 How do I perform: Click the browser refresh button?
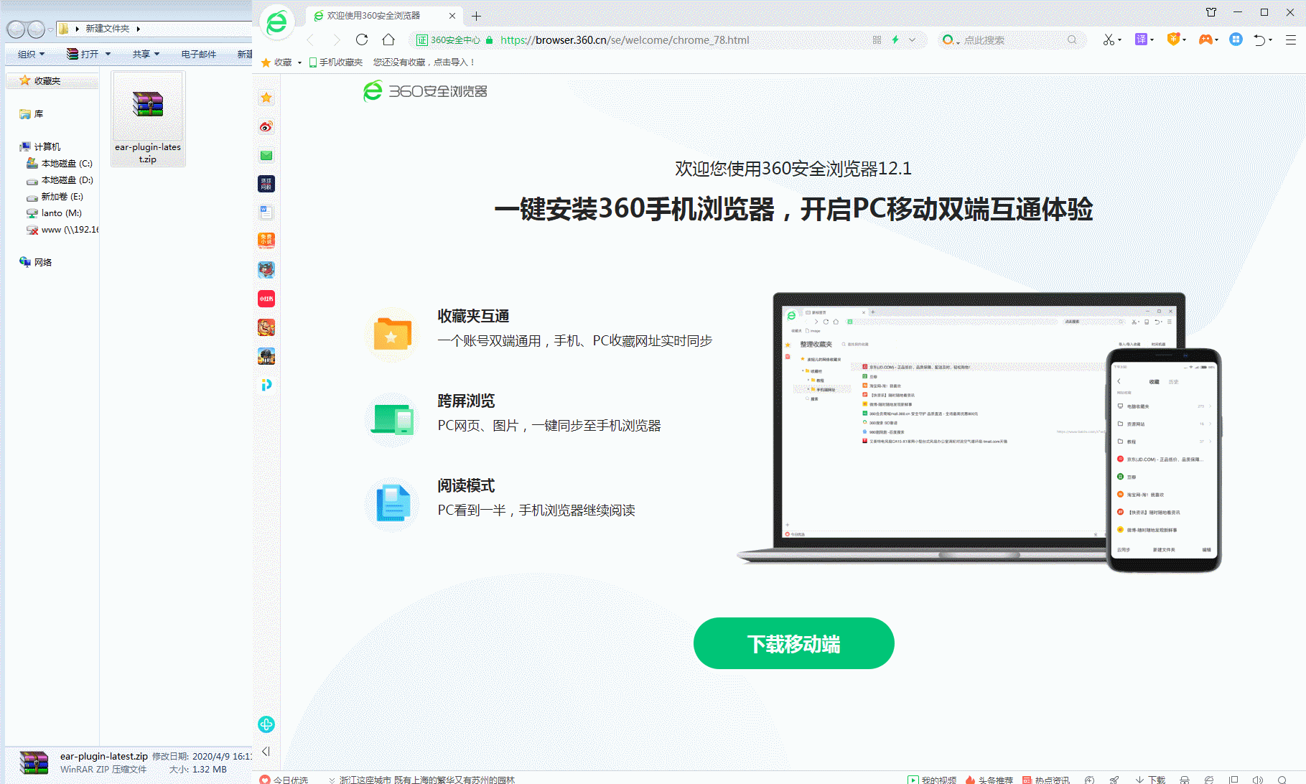[x=362, y=39]
